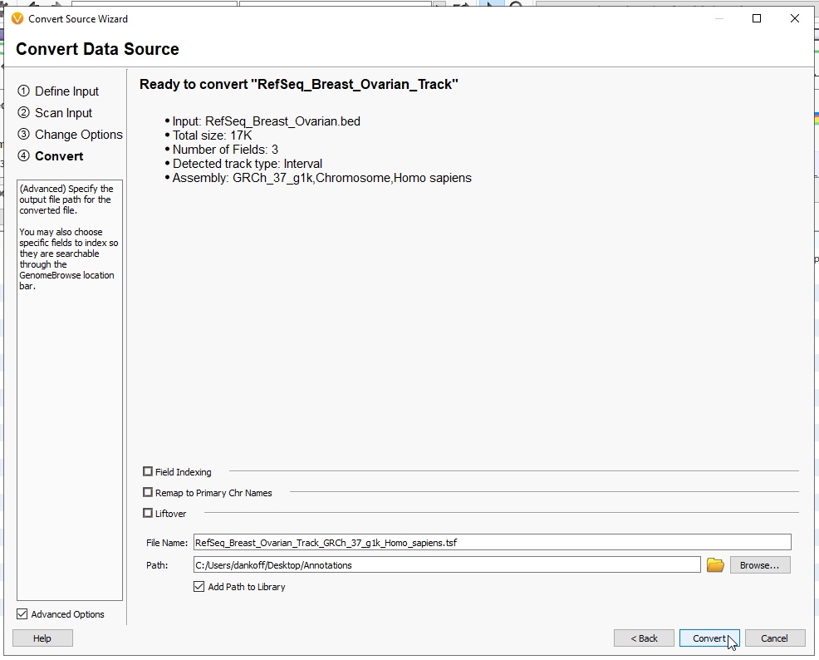
Task: Click the Golden Helix wizard logo icon
Action: 17,18
